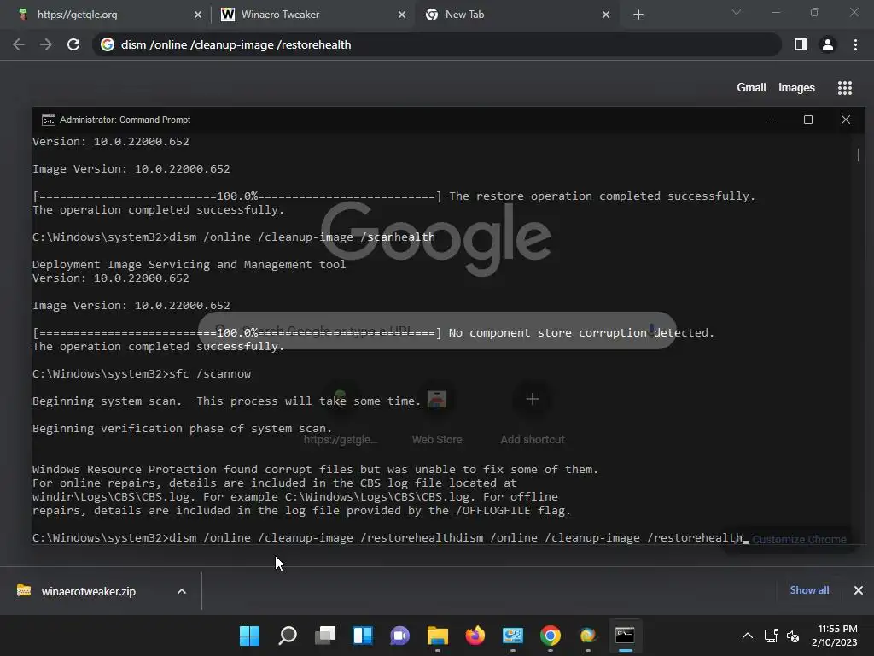Open Chrome Canary taskbar icon

[x=587, y=635]
